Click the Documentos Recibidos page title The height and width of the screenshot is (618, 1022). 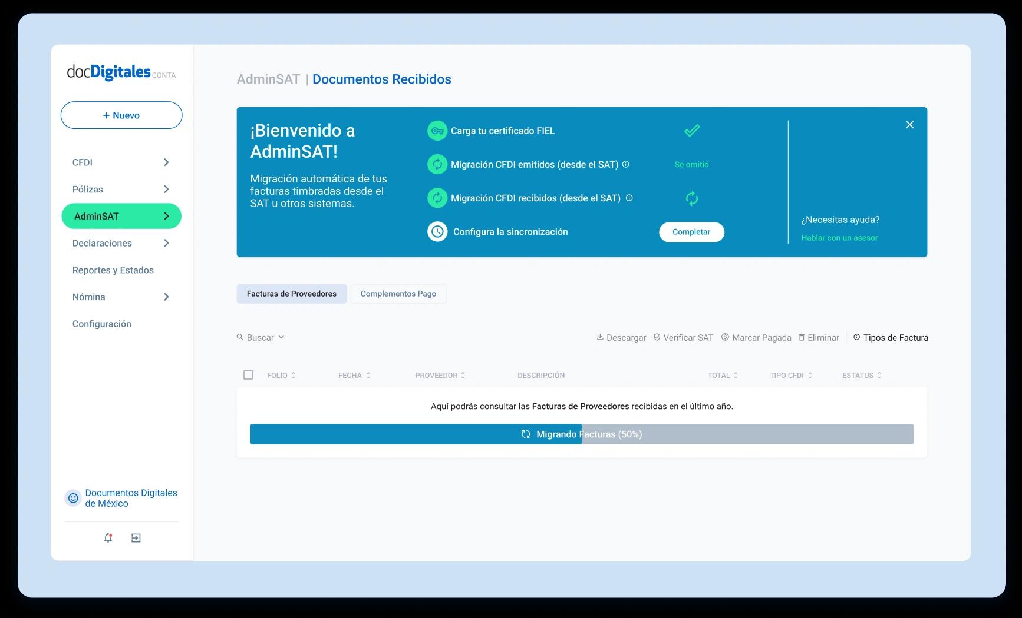(382, 79)
